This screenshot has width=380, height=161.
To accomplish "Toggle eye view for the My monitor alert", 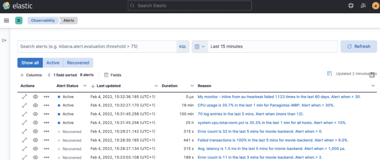I will pos(35,97).
